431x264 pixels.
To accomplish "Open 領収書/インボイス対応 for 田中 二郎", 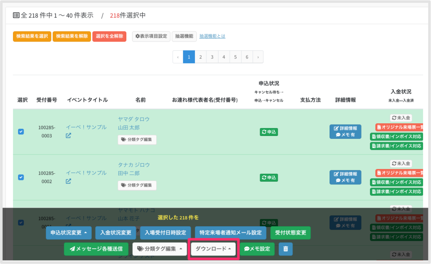I will click(396, 182).
